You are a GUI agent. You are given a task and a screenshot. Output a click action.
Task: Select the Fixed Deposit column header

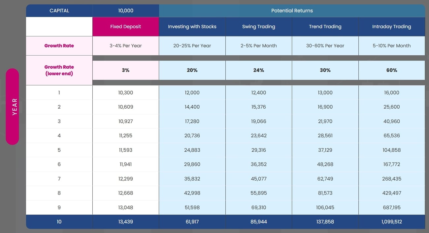[x=125, y=27]
